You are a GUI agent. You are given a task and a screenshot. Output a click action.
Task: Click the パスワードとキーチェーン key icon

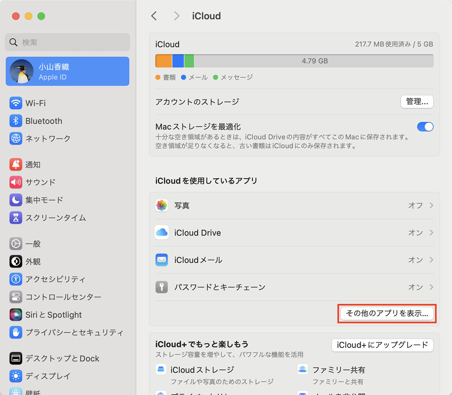(162, 287)
